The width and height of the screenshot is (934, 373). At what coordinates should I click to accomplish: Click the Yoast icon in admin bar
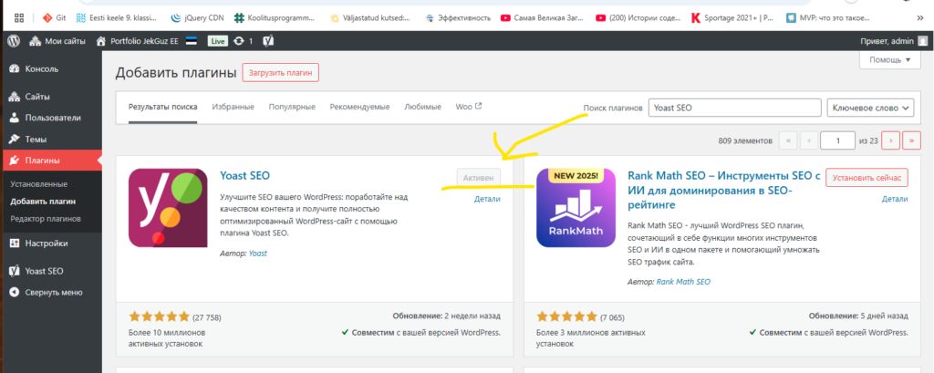(268, 41)
